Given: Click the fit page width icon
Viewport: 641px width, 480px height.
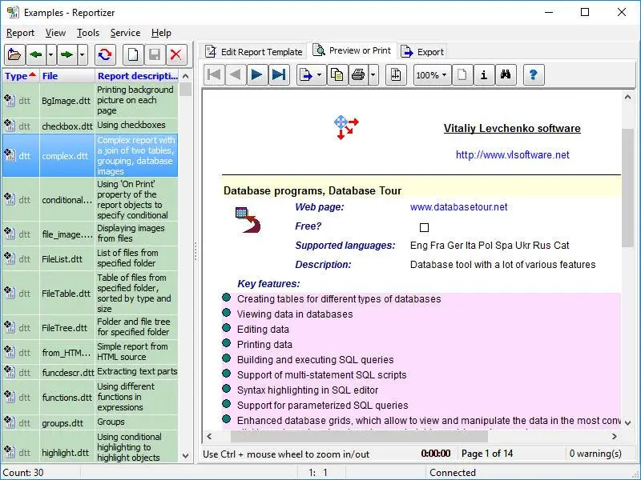Looking at the screenshot, I should pos(396,74).
